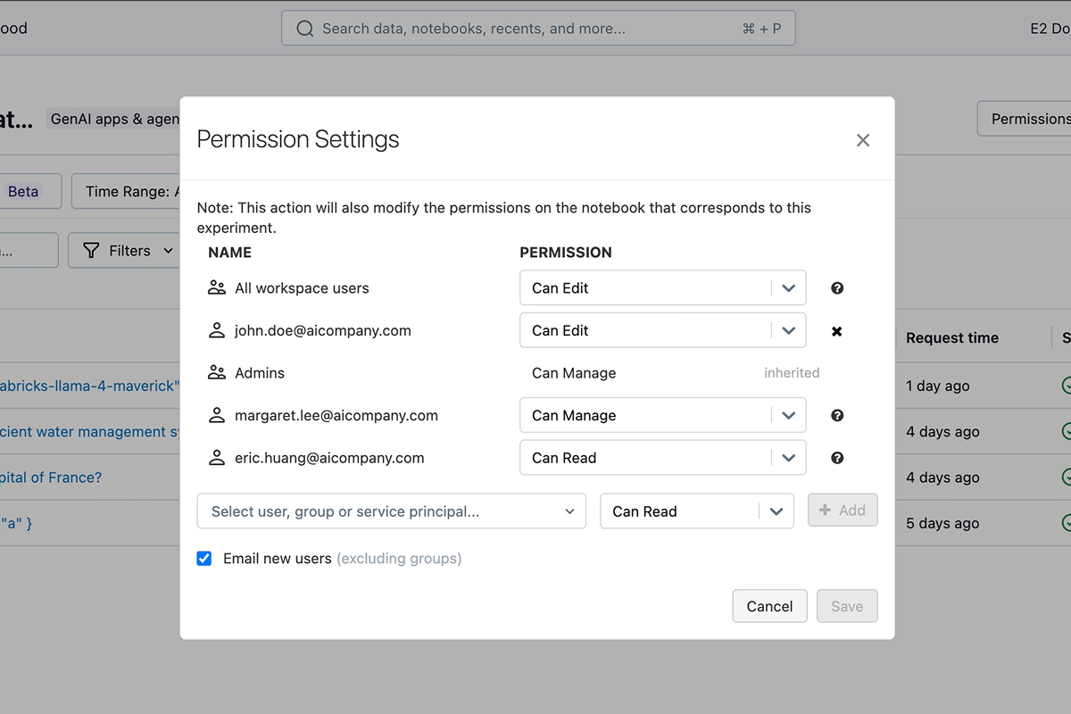The width and height of the screenshot is (1071, 714).
Task: Click the funnel icon on Filters button
Action: tap(91, 251)
